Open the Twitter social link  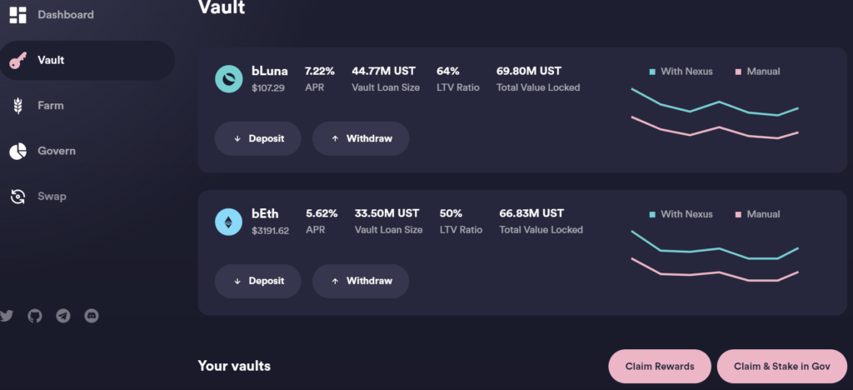pos(7,316)
